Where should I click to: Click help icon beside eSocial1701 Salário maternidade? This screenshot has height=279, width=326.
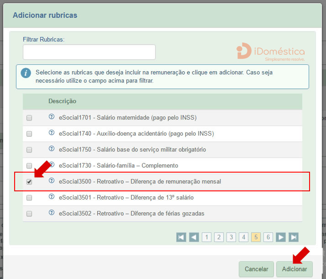coord(52,117)
